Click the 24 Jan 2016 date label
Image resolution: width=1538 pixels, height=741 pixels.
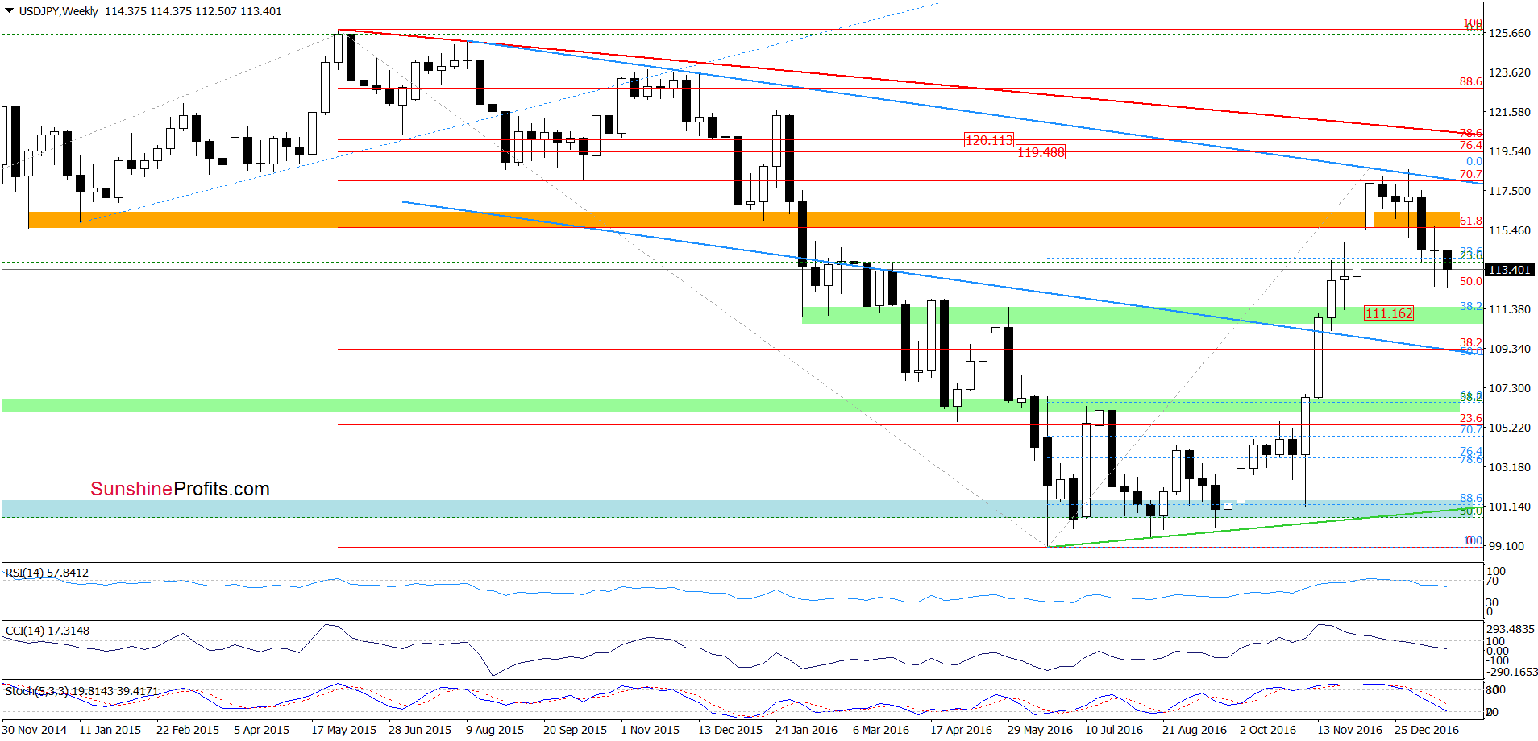807,730
